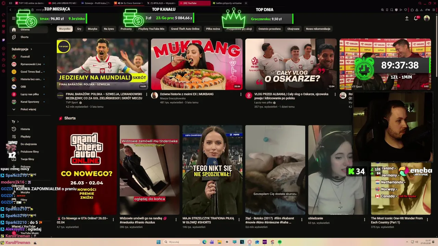Open Dziwne historie z moimi EX title
This screenshot has height=246, width=438.
click(x=187, y=94)
